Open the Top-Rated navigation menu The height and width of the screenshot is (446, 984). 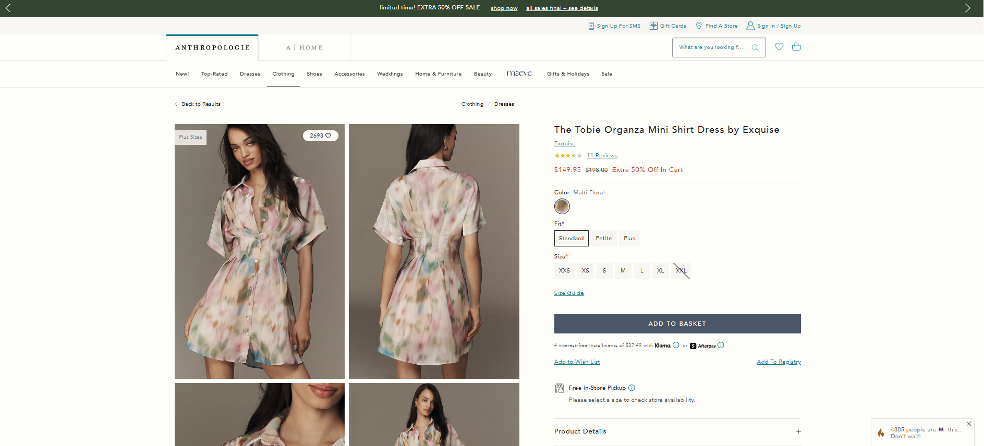pos(214,74)
